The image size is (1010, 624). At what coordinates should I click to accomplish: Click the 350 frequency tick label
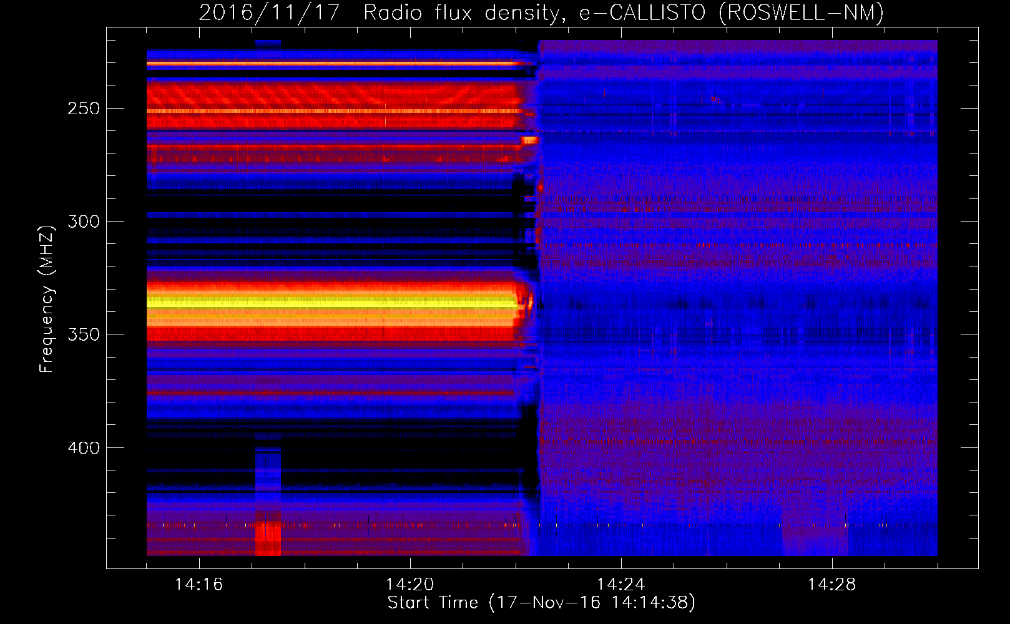click(x=84, y=334)
